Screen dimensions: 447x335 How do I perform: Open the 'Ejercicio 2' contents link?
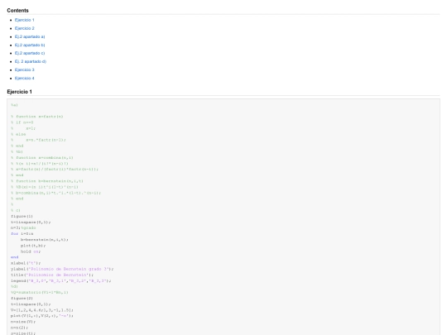click(25, 28)
